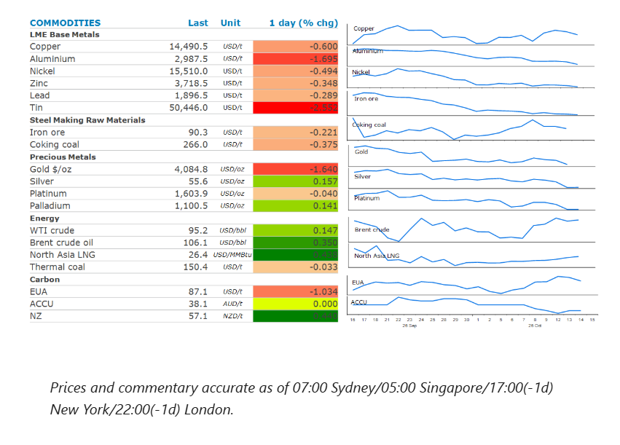Select the Precious Metals section heading
This screenshot has height=445, width=620.
(x=63, y=157)
